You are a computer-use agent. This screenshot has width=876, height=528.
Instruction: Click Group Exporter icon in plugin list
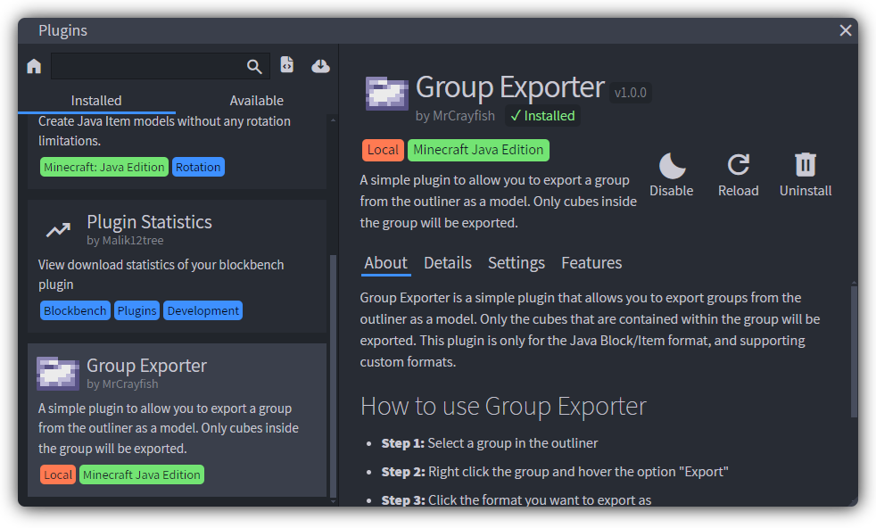58,373
